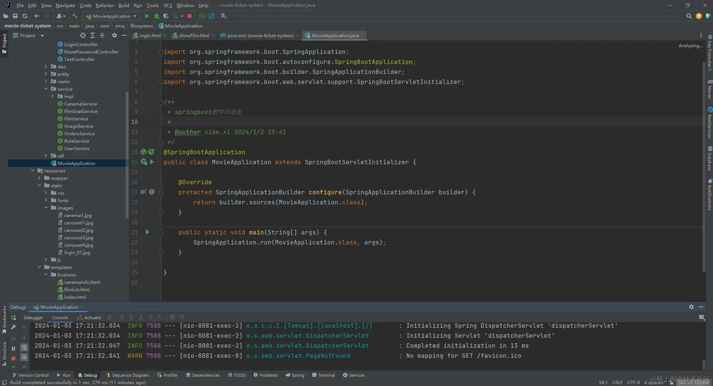
Task: Click the override gutter icon on line 17
Action: tap(143, 192)
